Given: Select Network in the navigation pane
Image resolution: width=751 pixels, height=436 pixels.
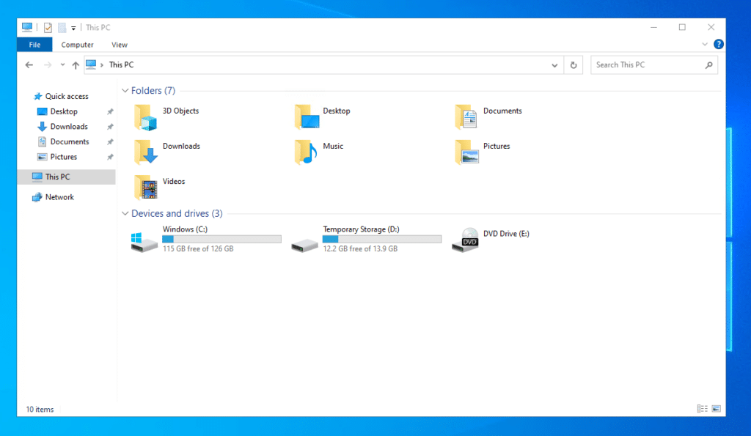Looking at the screenshot, I should 59,197.
